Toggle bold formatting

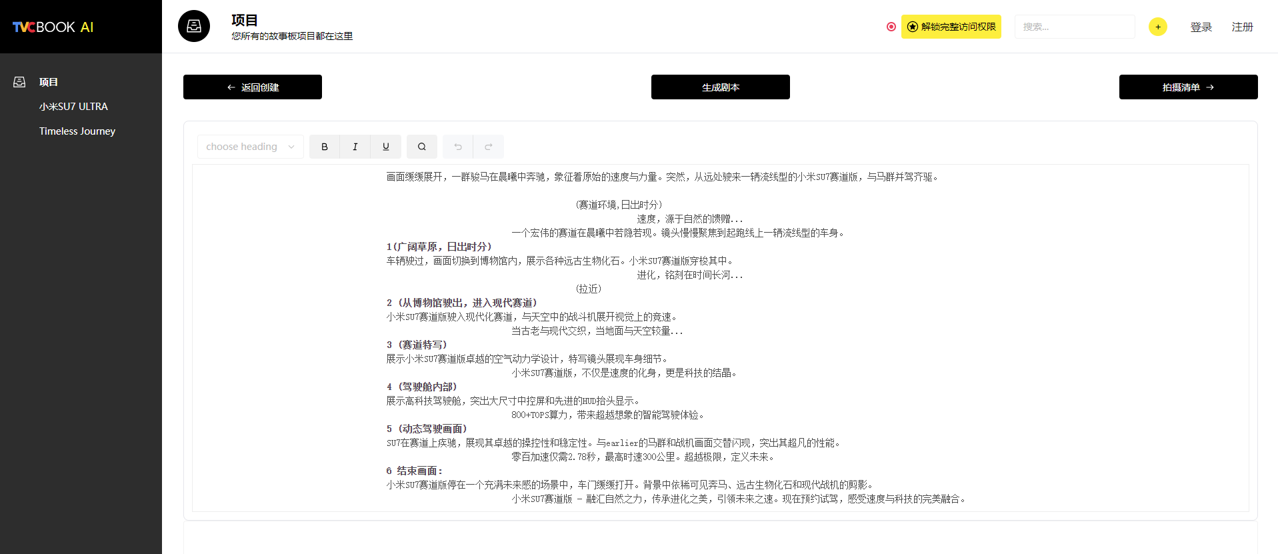(325, 147)
